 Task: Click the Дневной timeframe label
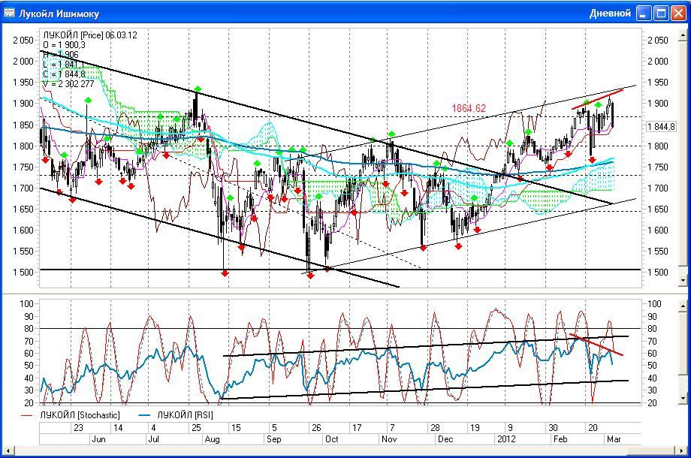click(x=610, y=14)
